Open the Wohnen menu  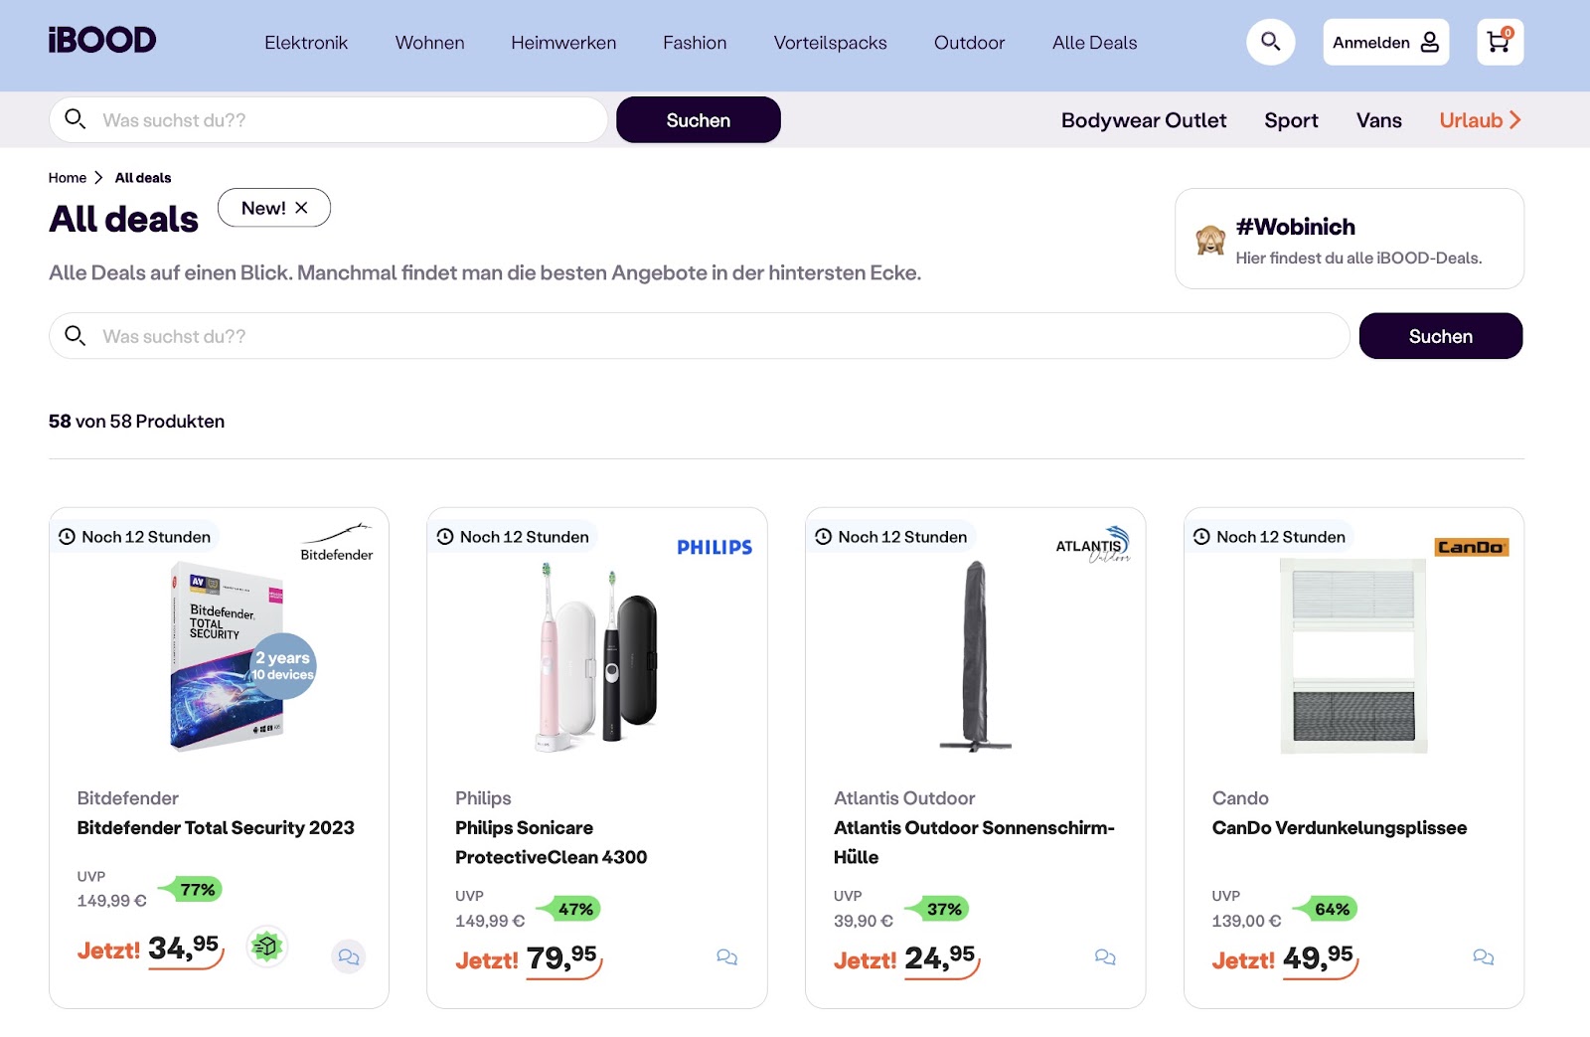coord(429,43)
